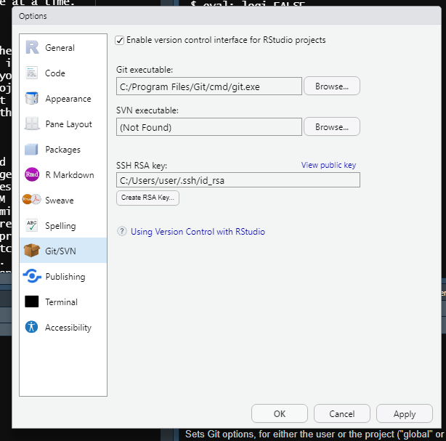
Task: Open Publishing options label
Action: [65, 277]
